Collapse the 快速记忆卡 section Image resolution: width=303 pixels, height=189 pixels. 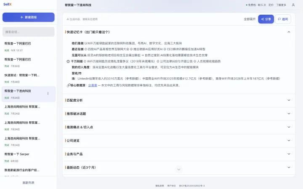pyautogui.click(x=289, y=32)
